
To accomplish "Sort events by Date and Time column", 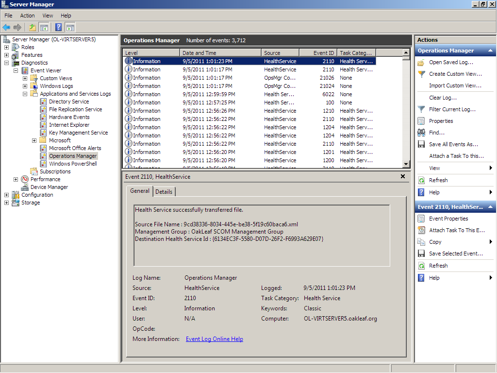I will 220,52.
